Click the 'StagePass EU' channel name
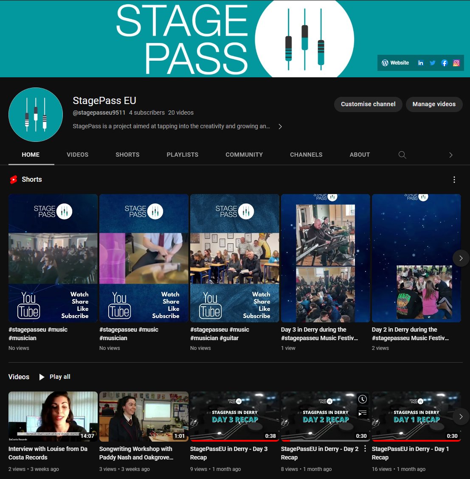 (x=104, y=101)
